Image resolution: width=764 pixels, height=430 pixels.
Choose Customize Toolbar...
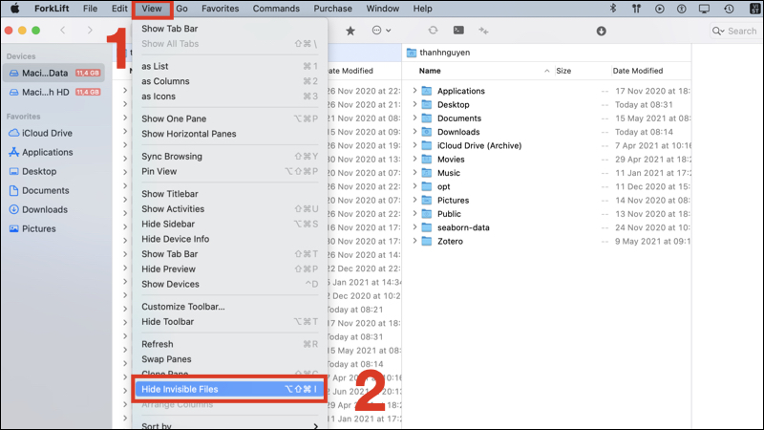(x=229, y=307)
